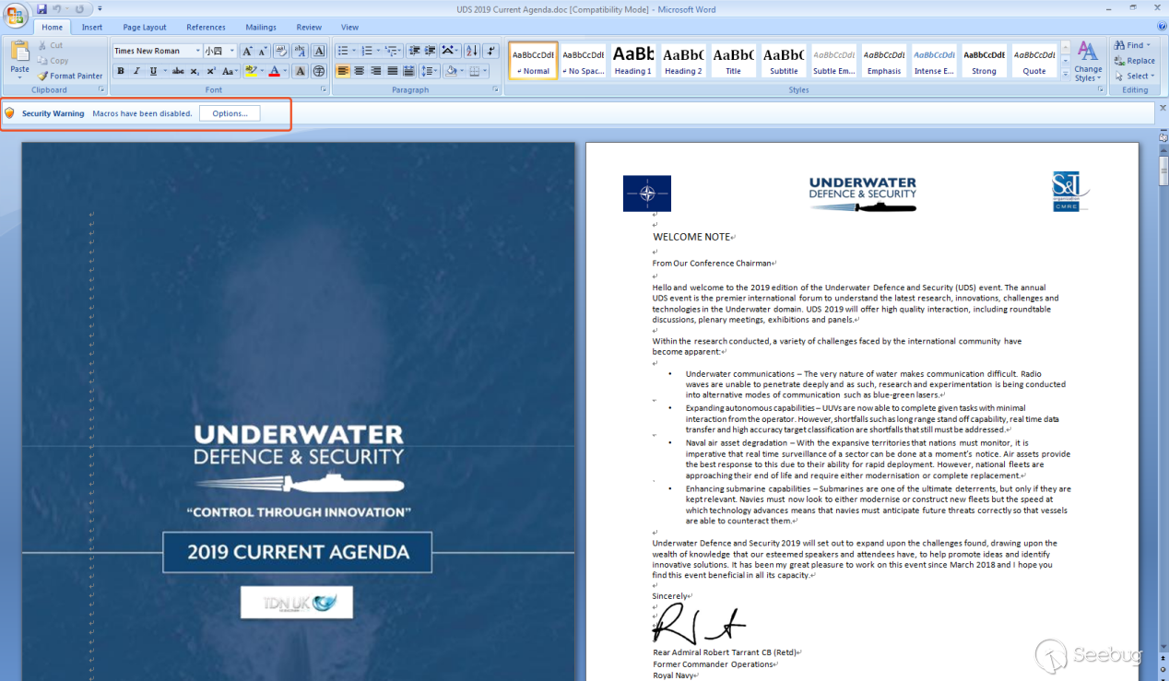Open the Multilevel List dropdown

coord(393,51)
